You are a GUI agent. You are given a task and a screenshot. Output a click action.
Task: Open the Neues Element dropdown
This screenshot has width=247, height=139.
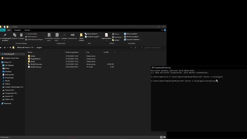pyautogui.click(x=91, y=34)
